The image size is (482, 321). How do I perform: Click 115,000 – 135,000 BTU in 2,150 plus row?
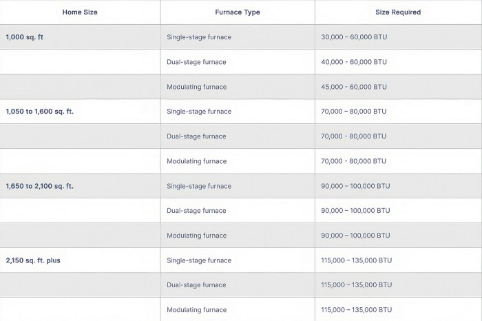click(357, 260)
